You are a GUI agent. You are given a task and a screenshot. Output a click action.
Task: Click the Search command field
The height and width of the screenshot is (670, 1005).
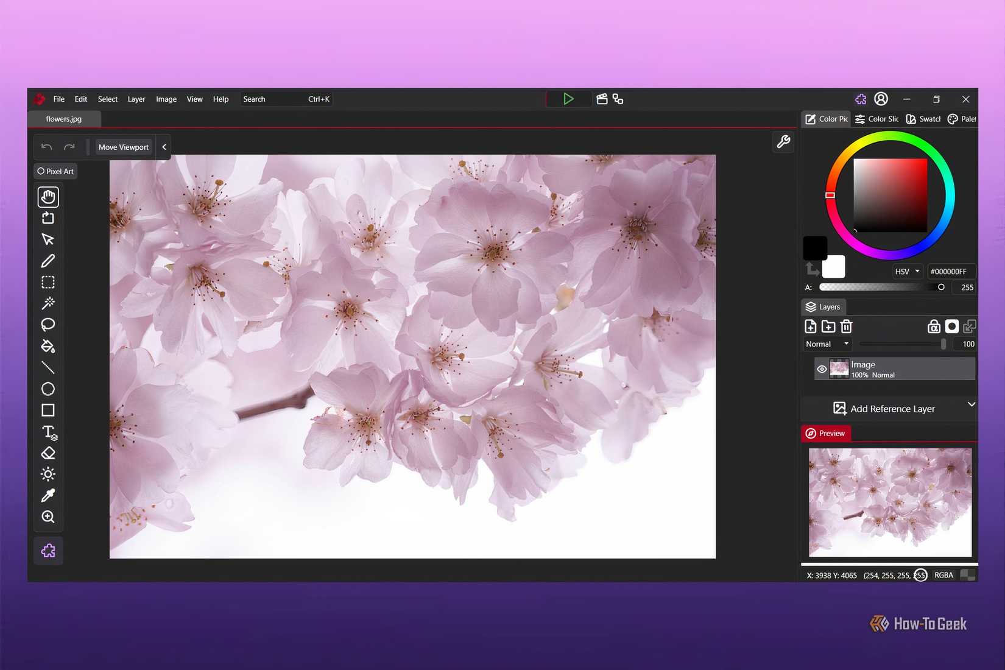(x=286, y=99)
